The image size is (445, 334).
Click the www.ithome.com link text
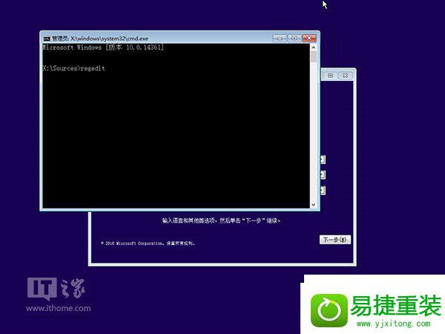[x=59, y=308]
